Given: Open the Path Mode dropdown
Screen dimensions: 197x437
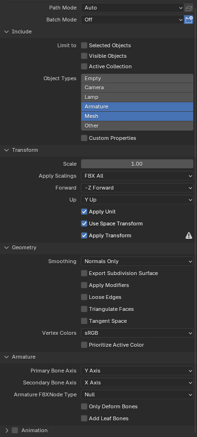Looking at the screenshot, I should pyautogui.click(x=132, y=8).
